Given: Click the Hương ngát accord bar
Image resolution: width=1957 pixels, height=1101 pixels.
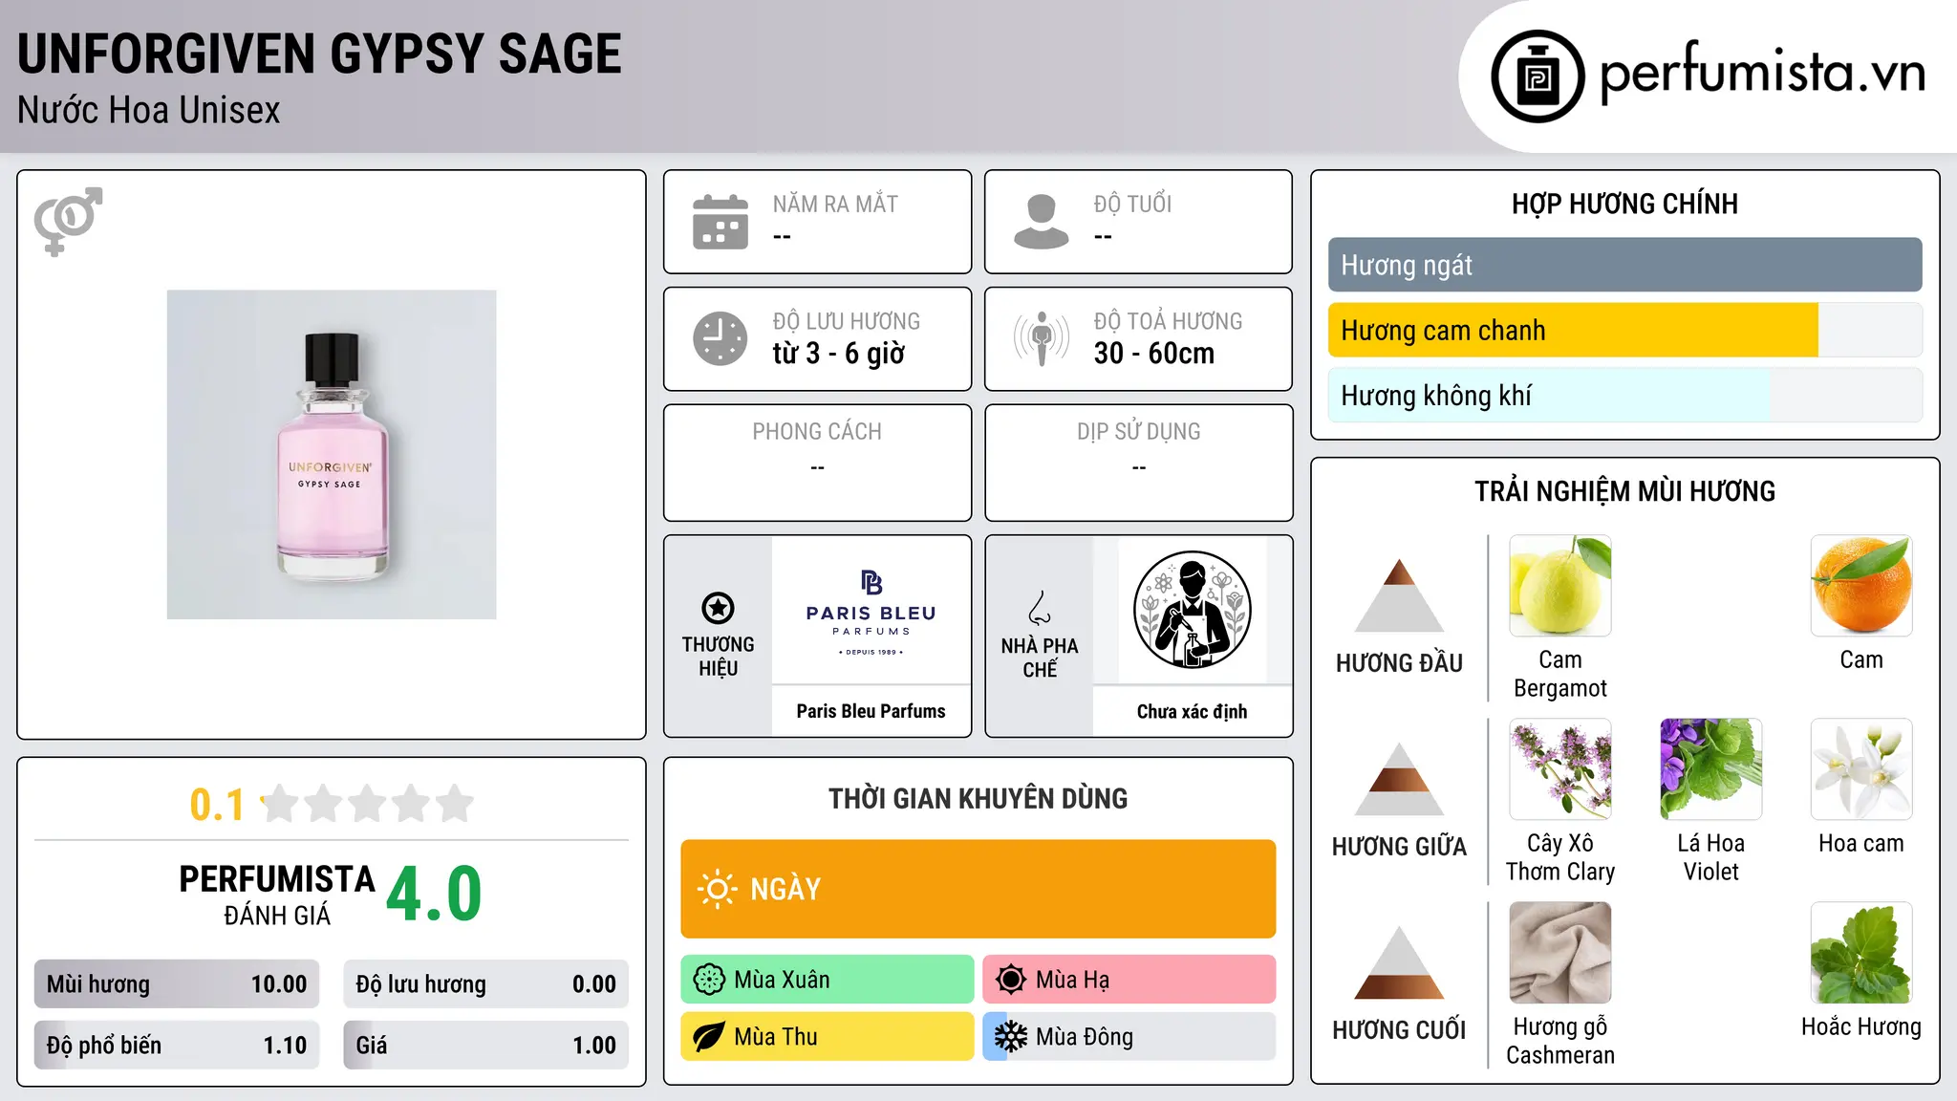Looking at the screenshot, I should (1625, 265).
